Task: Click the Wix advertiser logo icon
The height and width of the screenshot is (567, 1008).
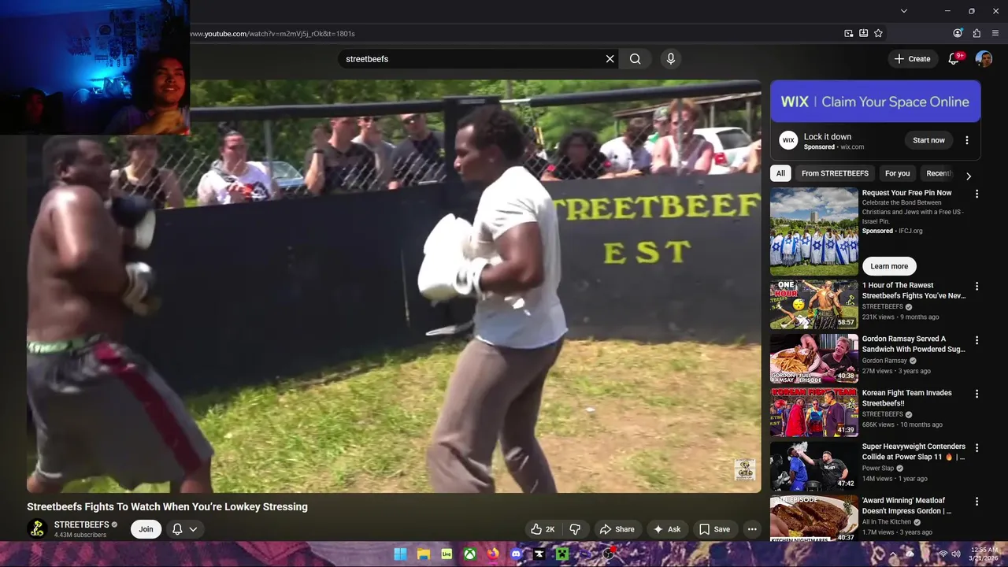Action: click(x=788, y=140)
